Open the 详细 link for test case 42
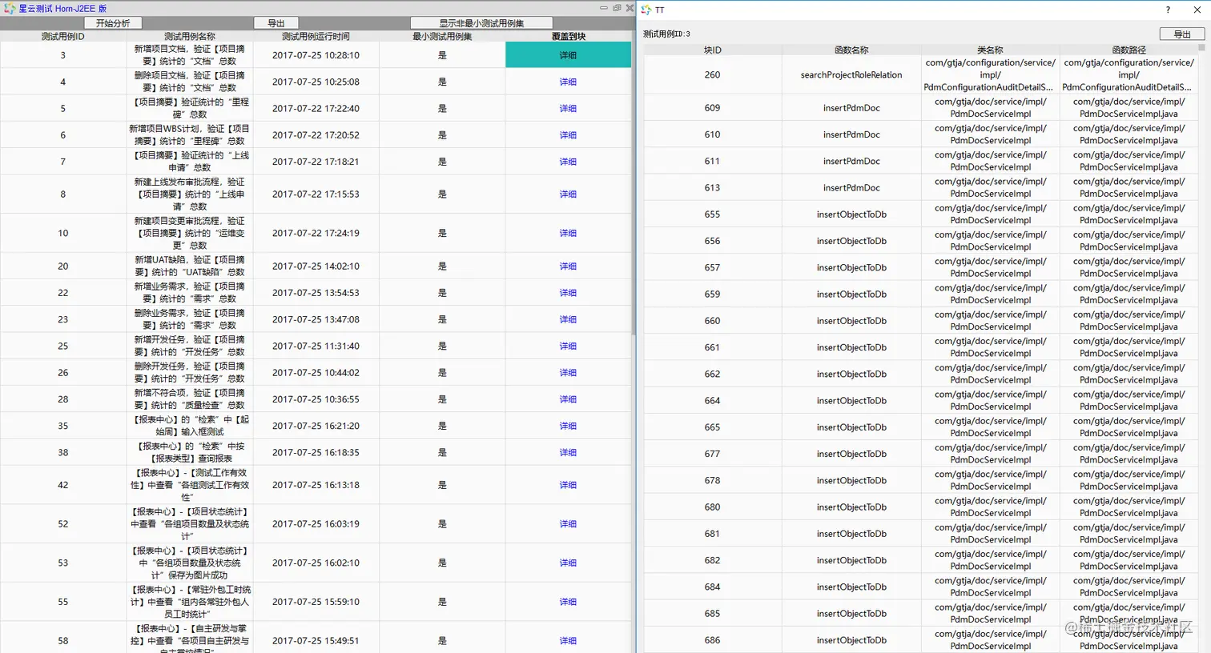Viewport: 1211px width, 653px height. point(568,485)
